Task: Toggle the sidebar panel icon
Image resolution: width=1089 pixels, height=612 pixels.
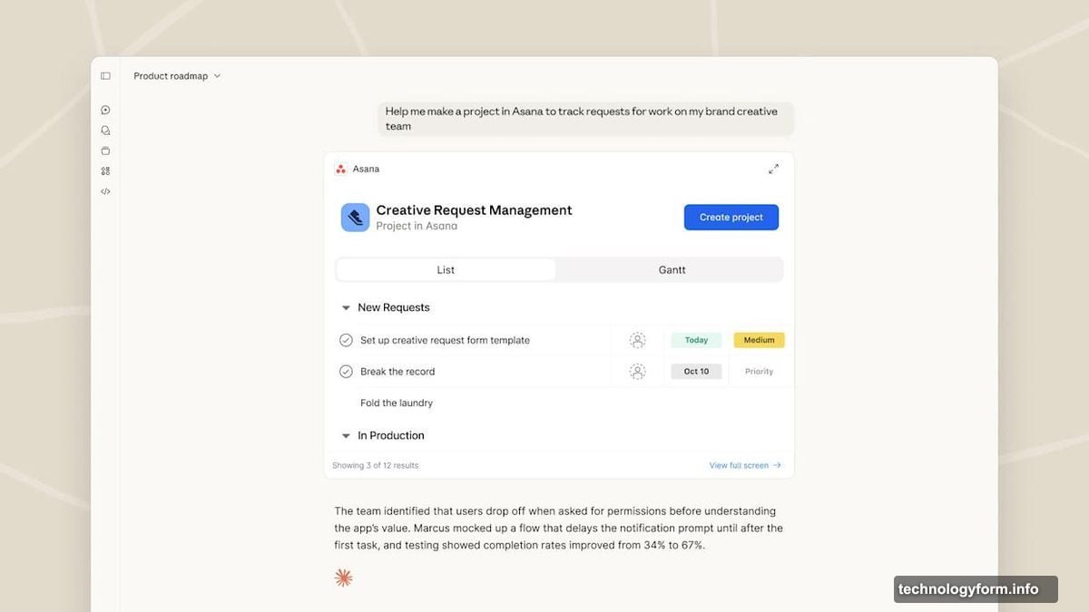Action: pyautogui.click(x=105, y=76)
